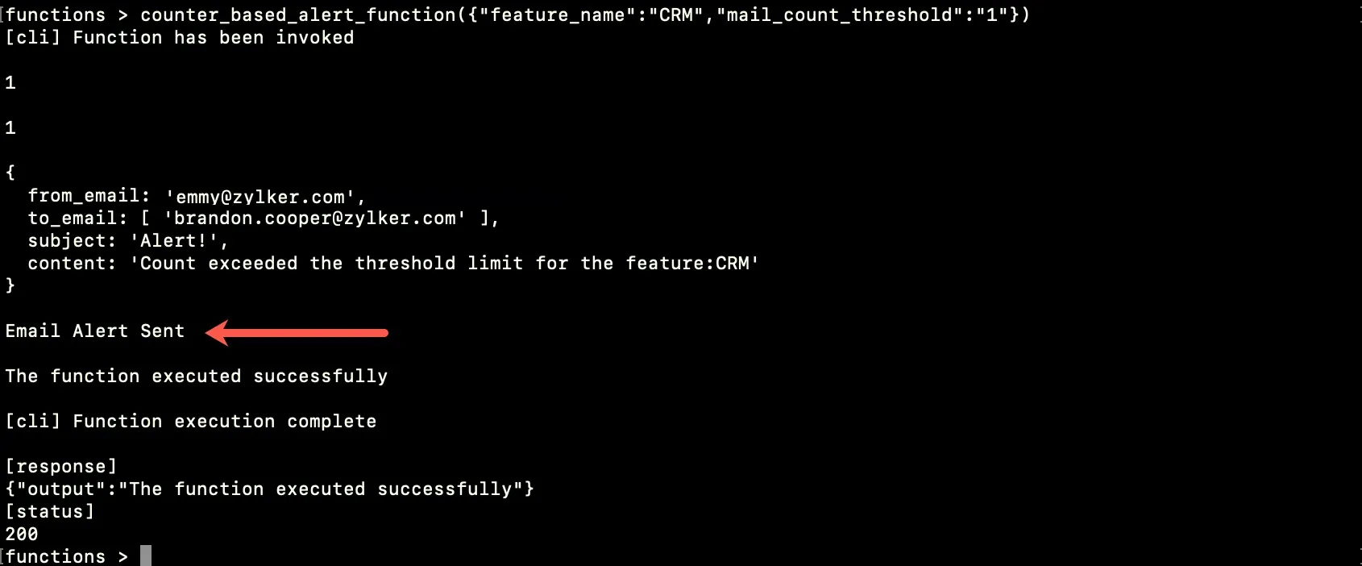Click the "Function execution complete" cli message
1362x566 pixels.
click(x=224, y=421)
